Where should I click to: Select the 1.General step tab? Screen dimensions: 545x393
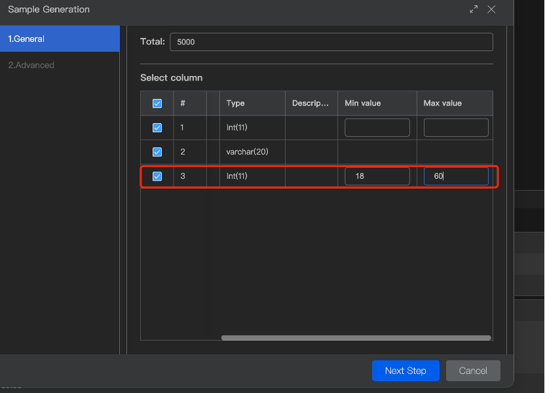(60, 39)
